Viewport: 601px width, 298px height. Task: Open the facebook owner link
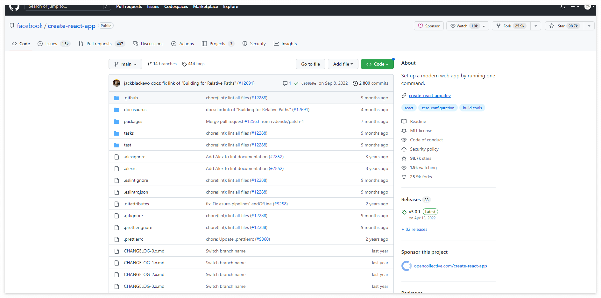coord(30,26)
